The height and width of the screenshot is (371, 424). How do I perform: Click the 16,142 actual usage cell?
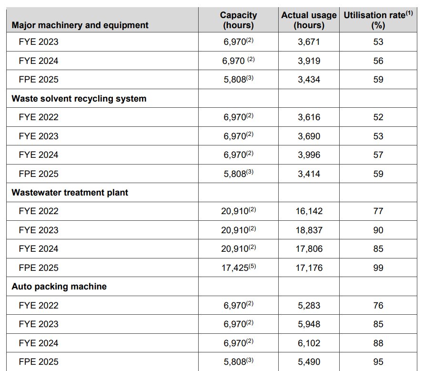[x=309, y=211]
